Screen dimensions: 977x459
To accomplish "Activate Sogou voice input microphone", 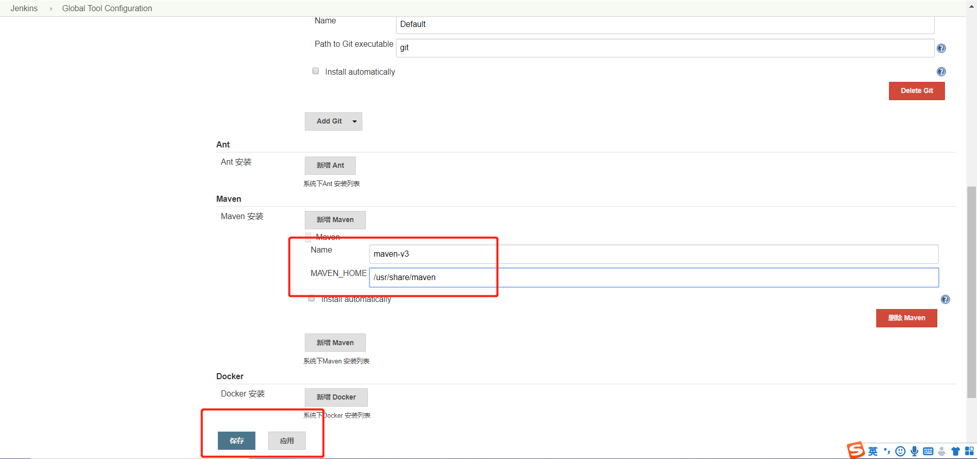I will [914, 451].
